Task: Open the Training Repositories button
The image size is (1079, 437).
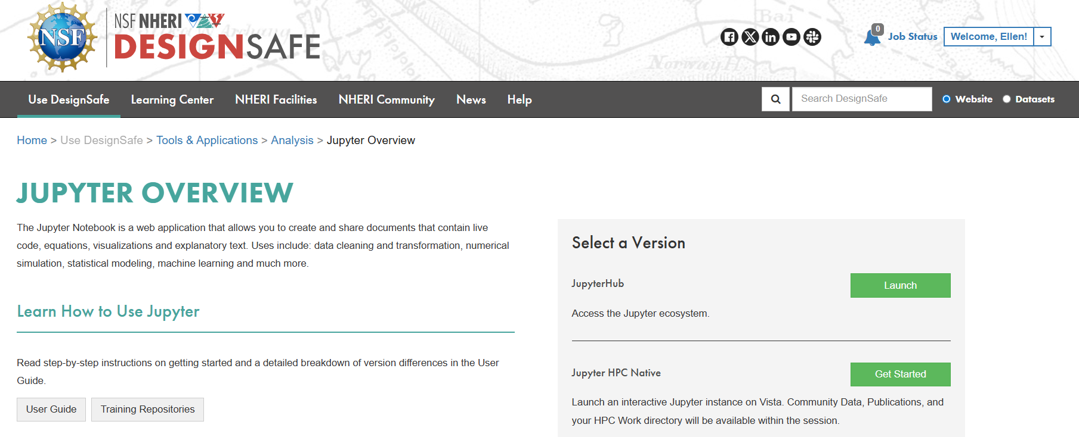Action: 147,410
